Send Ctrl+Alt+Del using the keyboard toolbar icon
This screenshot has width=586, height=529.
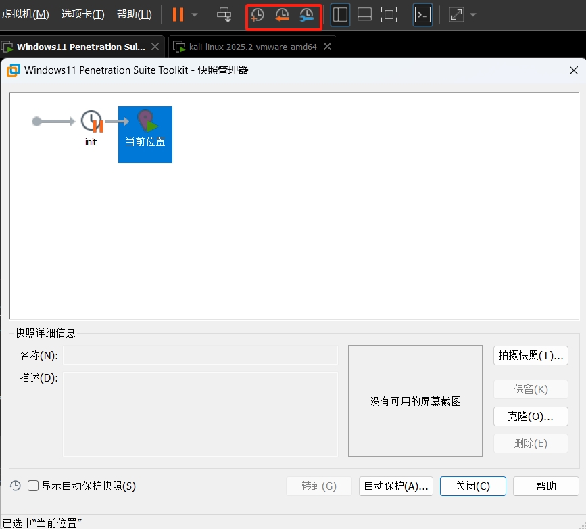(x=224, y=14)
